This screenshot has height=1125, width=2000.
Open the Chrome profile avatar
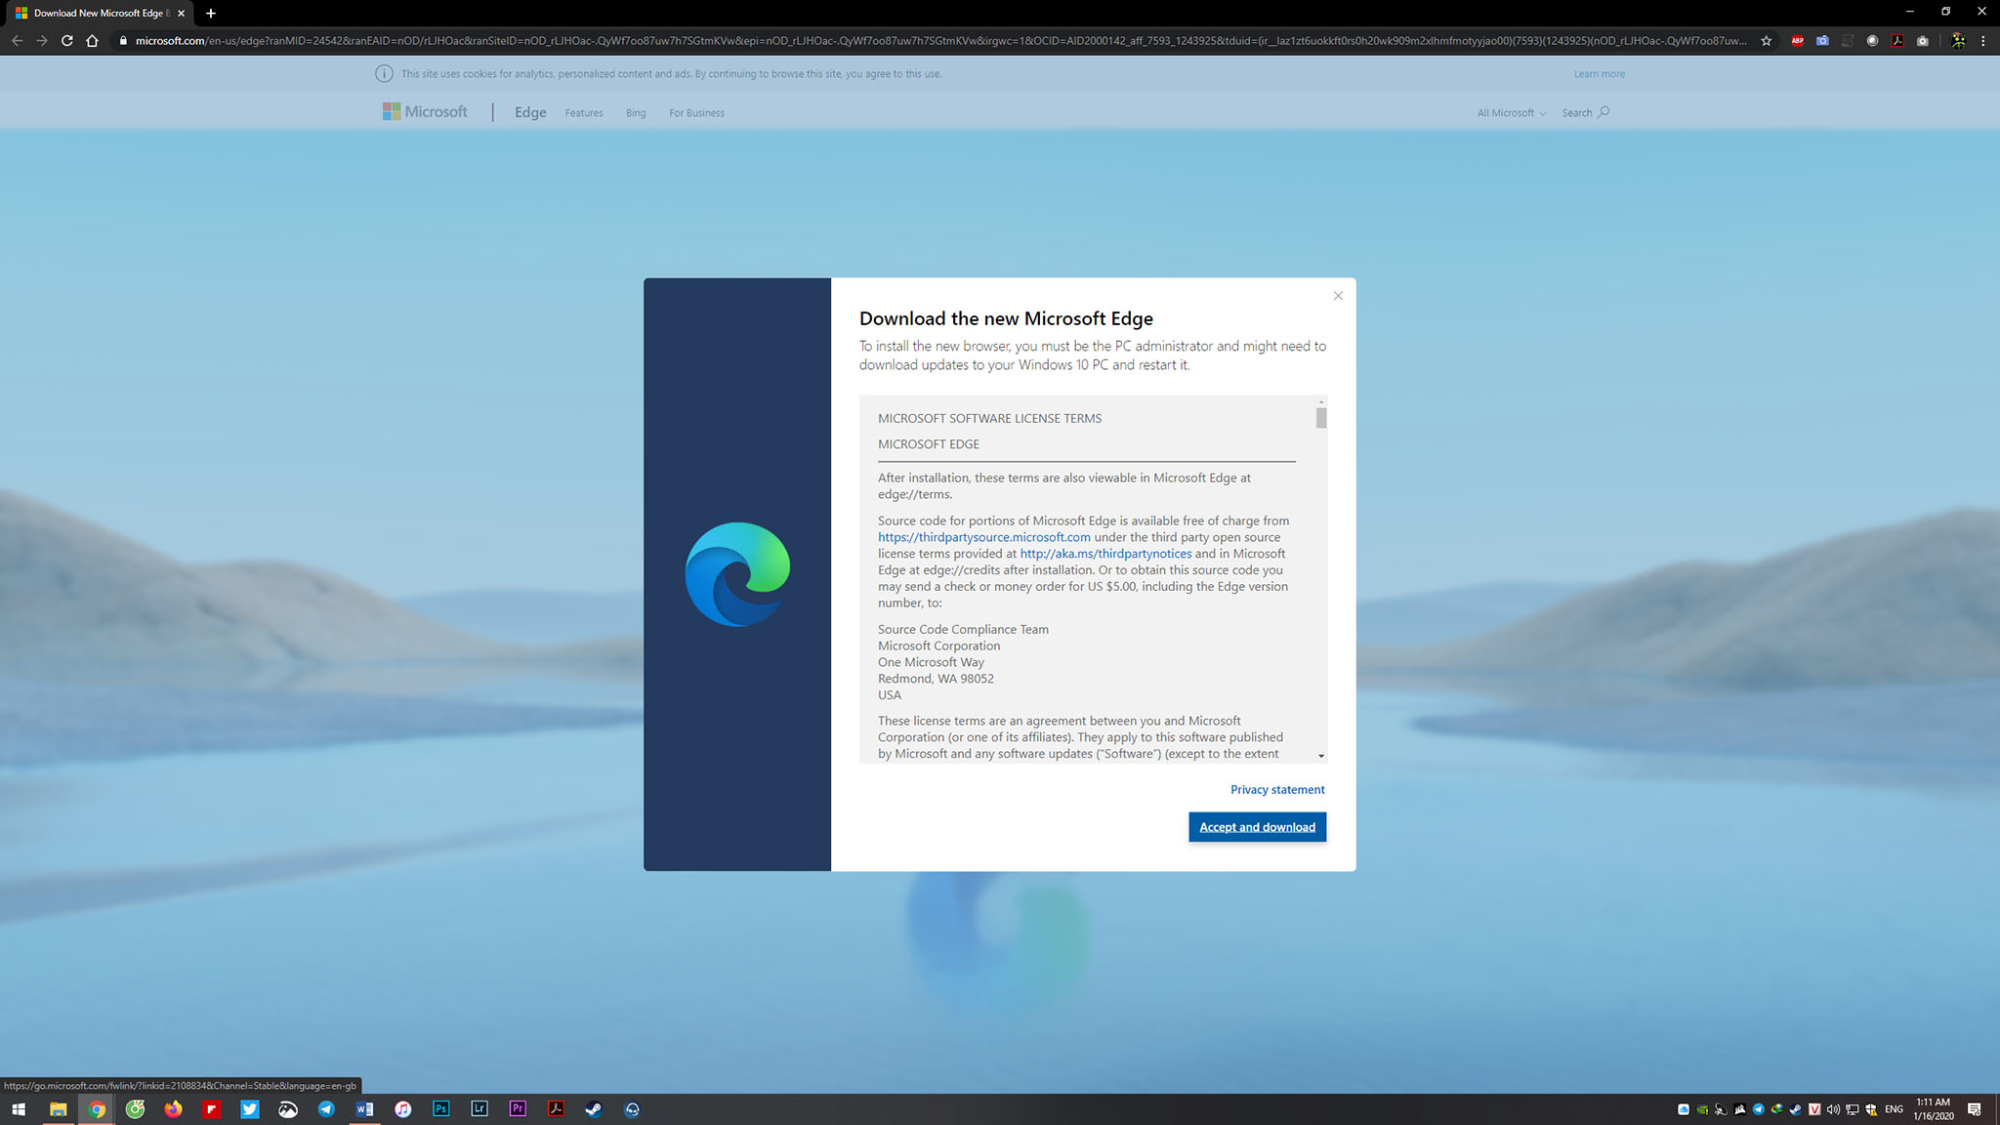1958,41
